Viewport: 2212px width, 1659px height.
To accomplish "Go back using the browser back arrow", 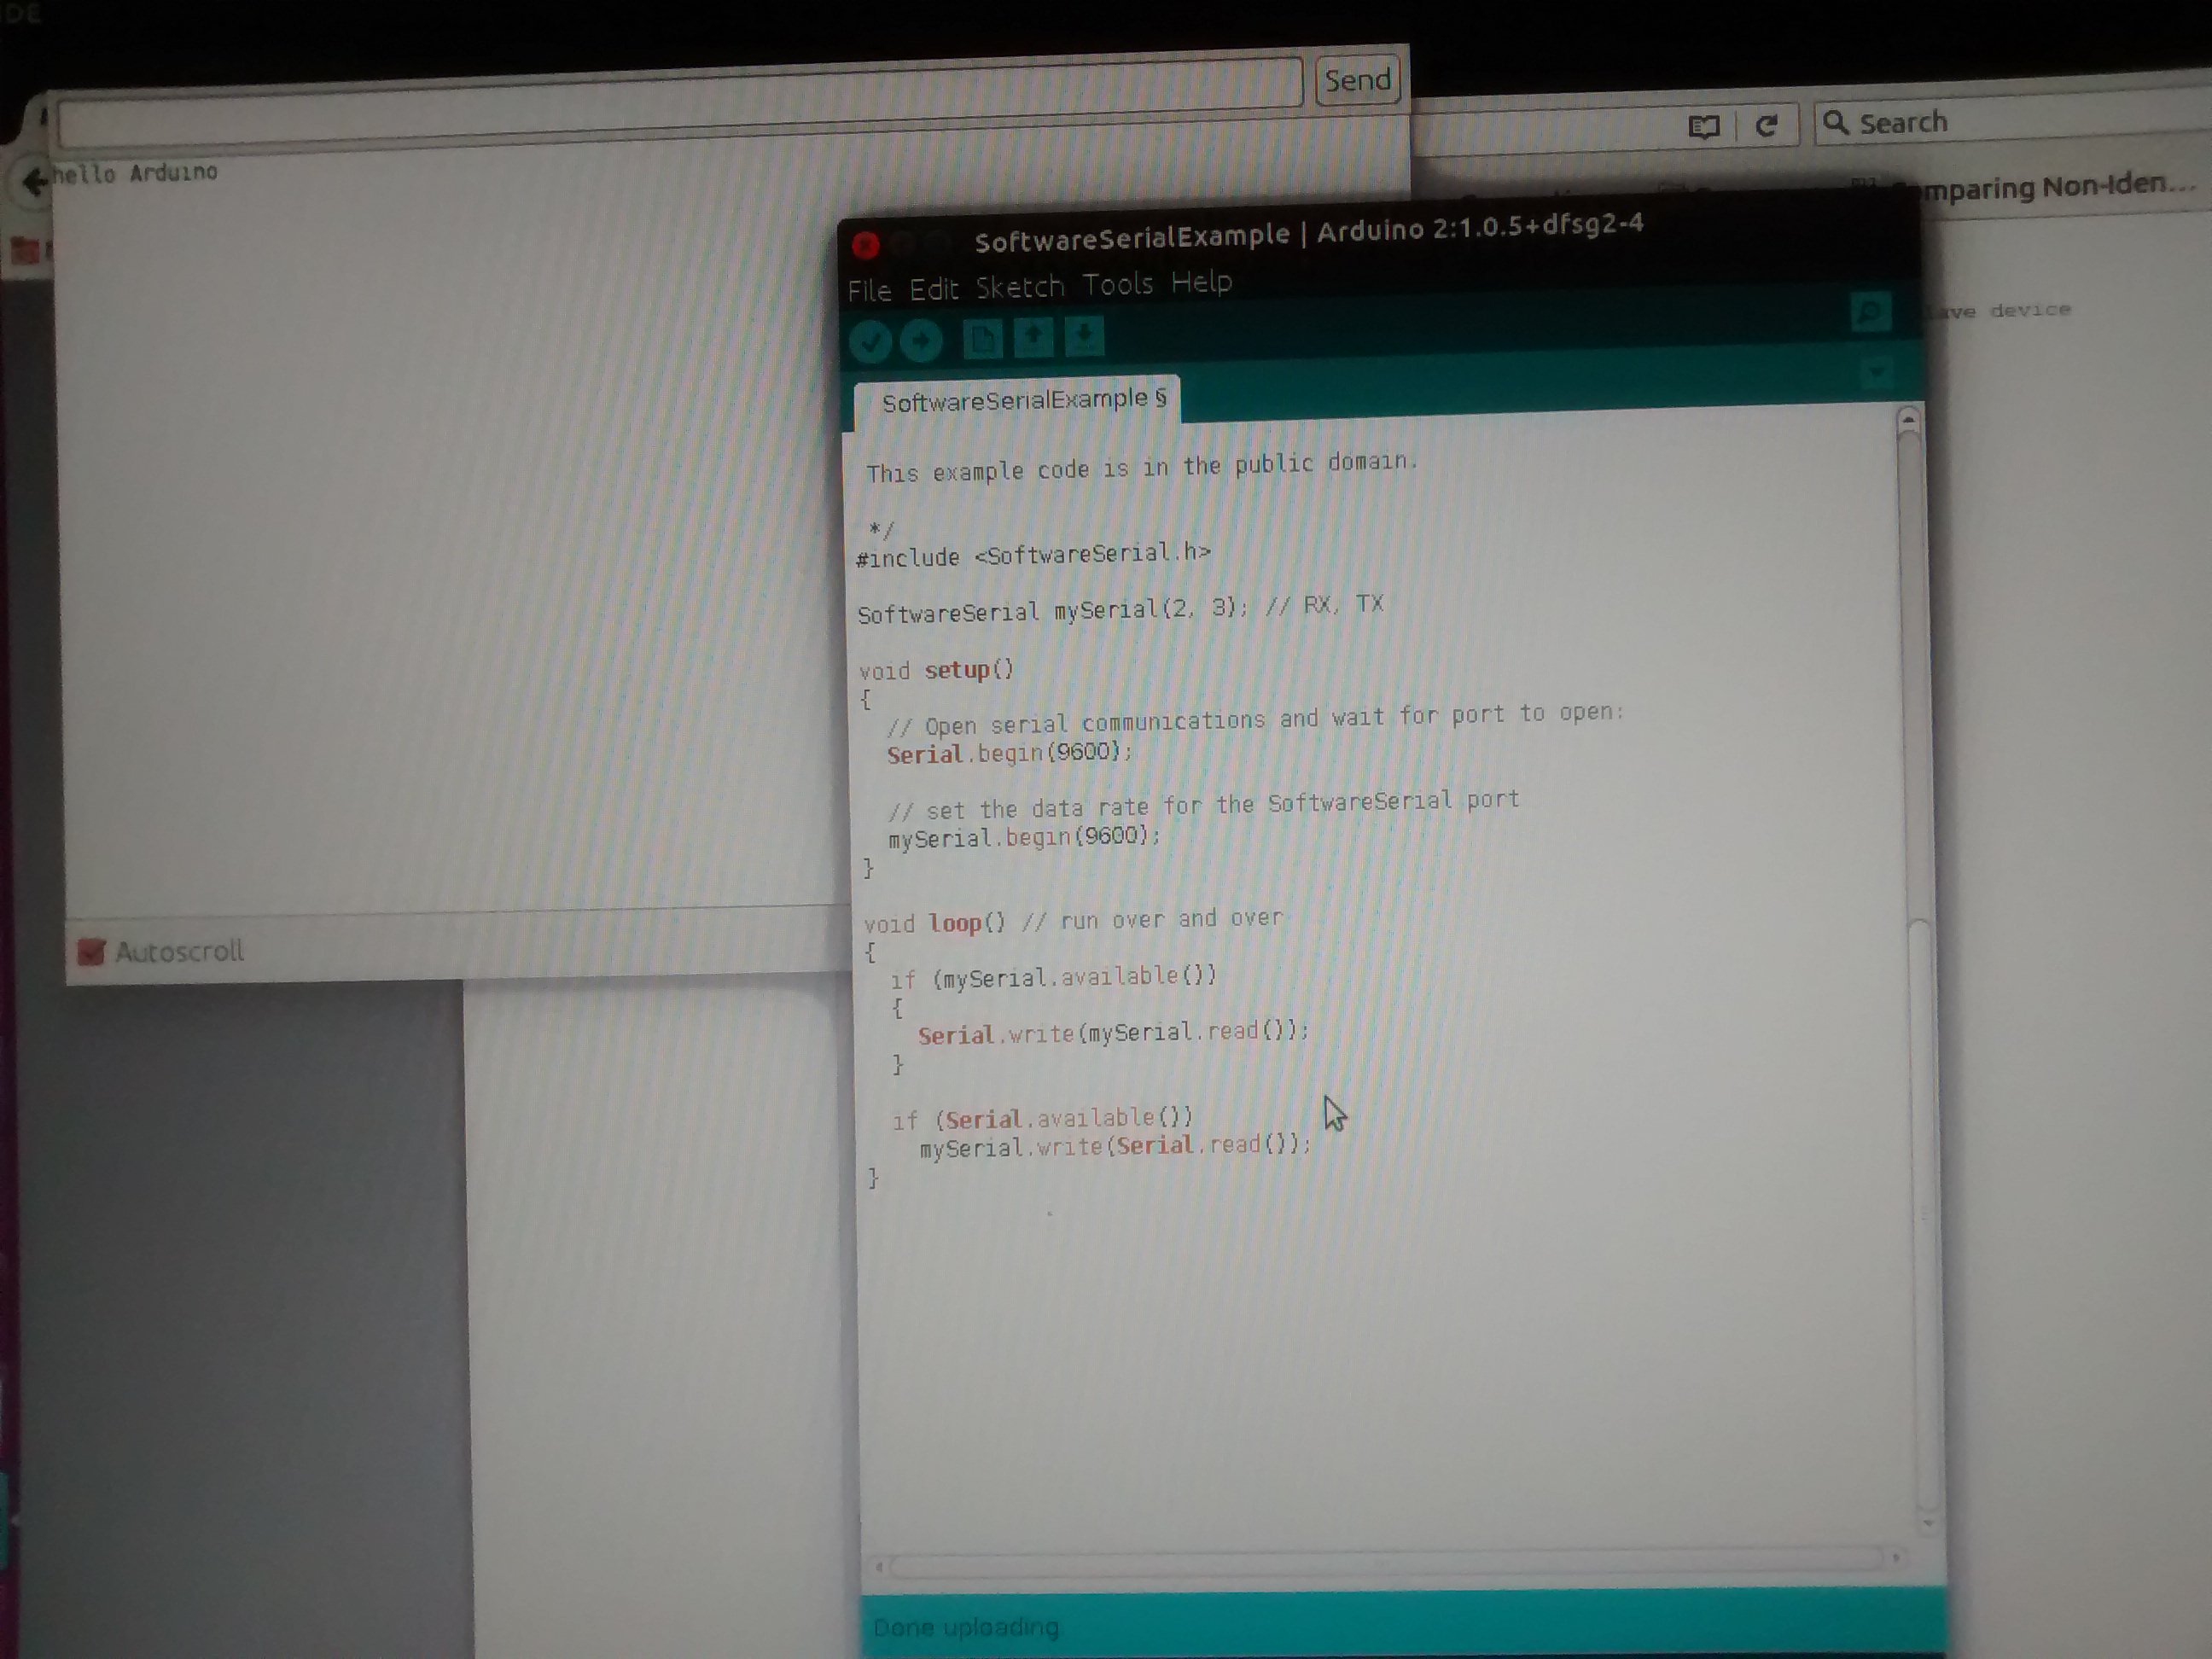I will coord(35,182).
